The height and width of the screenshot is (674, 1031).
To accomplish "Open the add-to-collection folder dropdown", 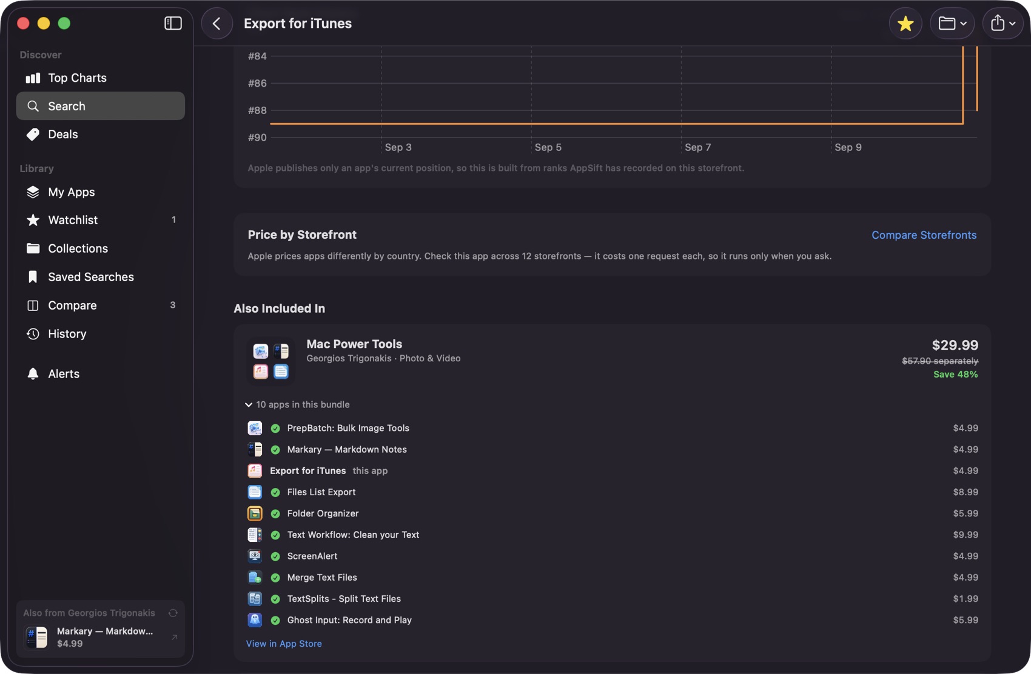I will (952, 23).
